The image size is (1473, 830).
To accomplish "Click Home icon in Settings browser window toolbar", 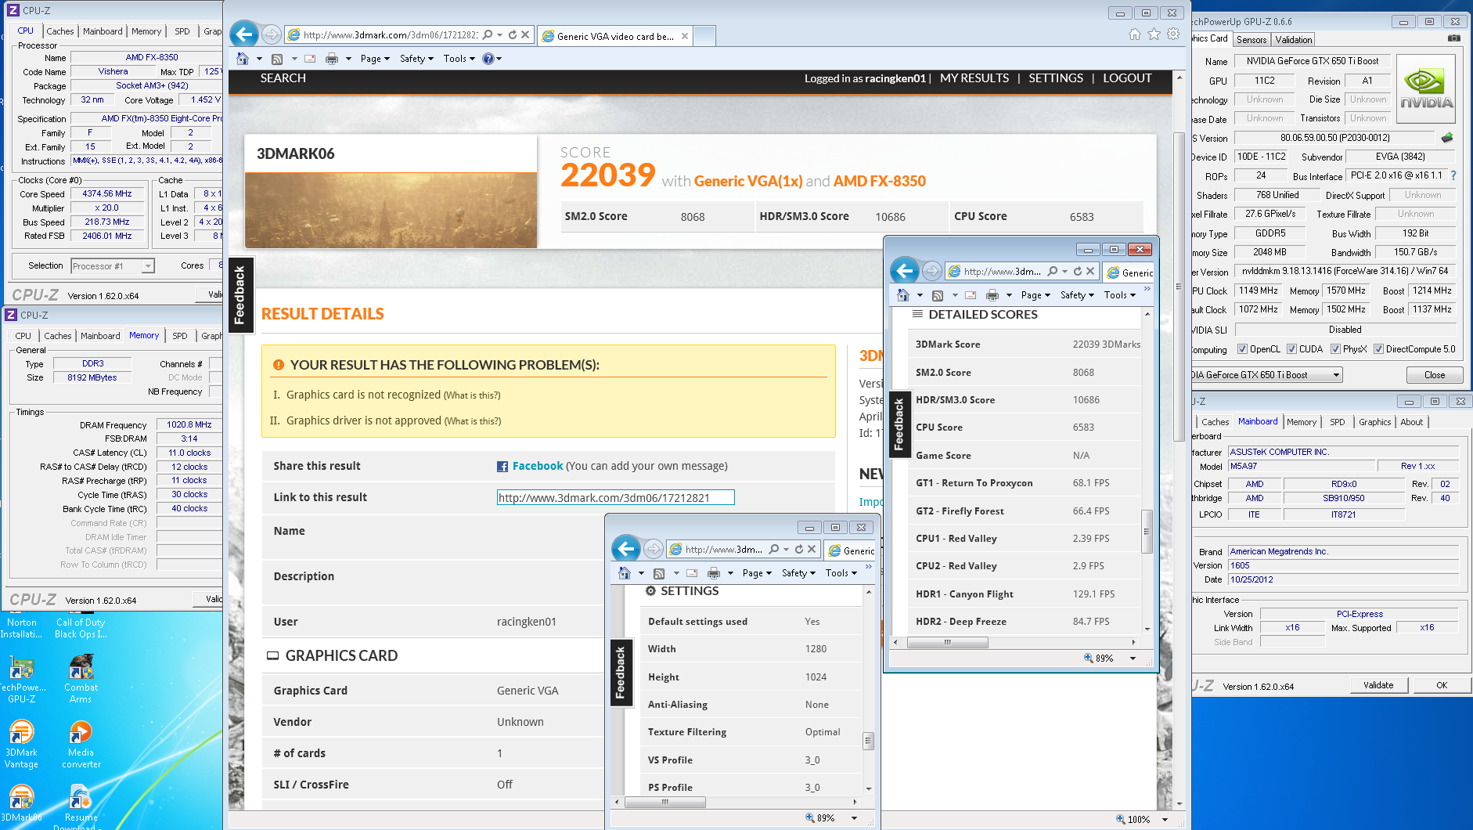I will pos(625,573).
